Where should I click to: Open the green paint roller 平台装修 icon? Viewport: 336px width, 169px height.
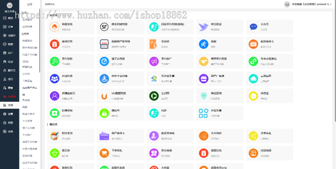[55, 61]
